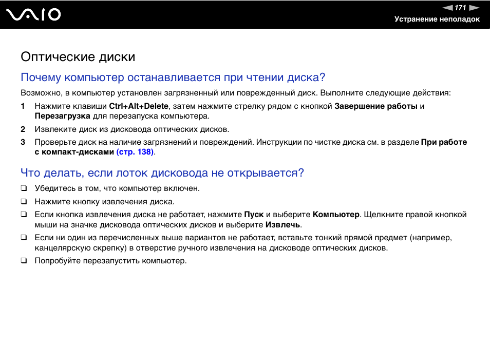Open the Устранение неполадок section header
This screenshot has width=490, height=346.
[437, 19]
